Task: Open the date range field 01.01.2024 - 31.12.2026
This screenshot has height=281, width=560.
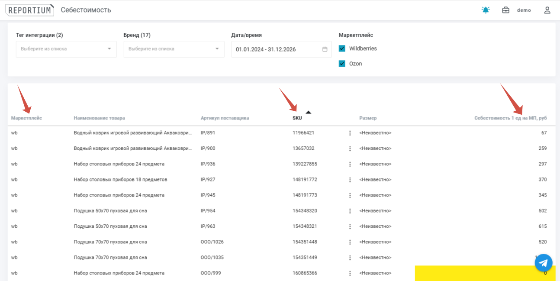Action: 281,49
